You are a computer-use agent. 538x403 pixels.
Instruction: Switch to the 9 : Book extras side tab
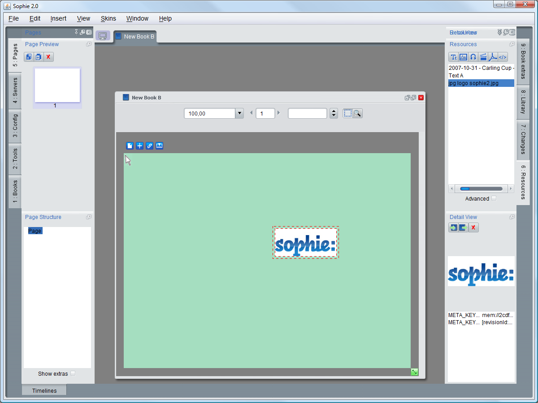point(523,62)
